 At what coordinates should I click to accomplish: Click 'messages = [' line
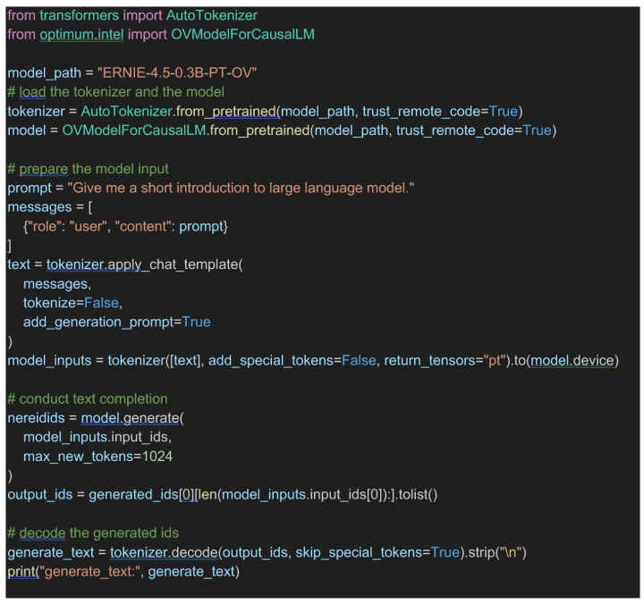click(50, 207)
